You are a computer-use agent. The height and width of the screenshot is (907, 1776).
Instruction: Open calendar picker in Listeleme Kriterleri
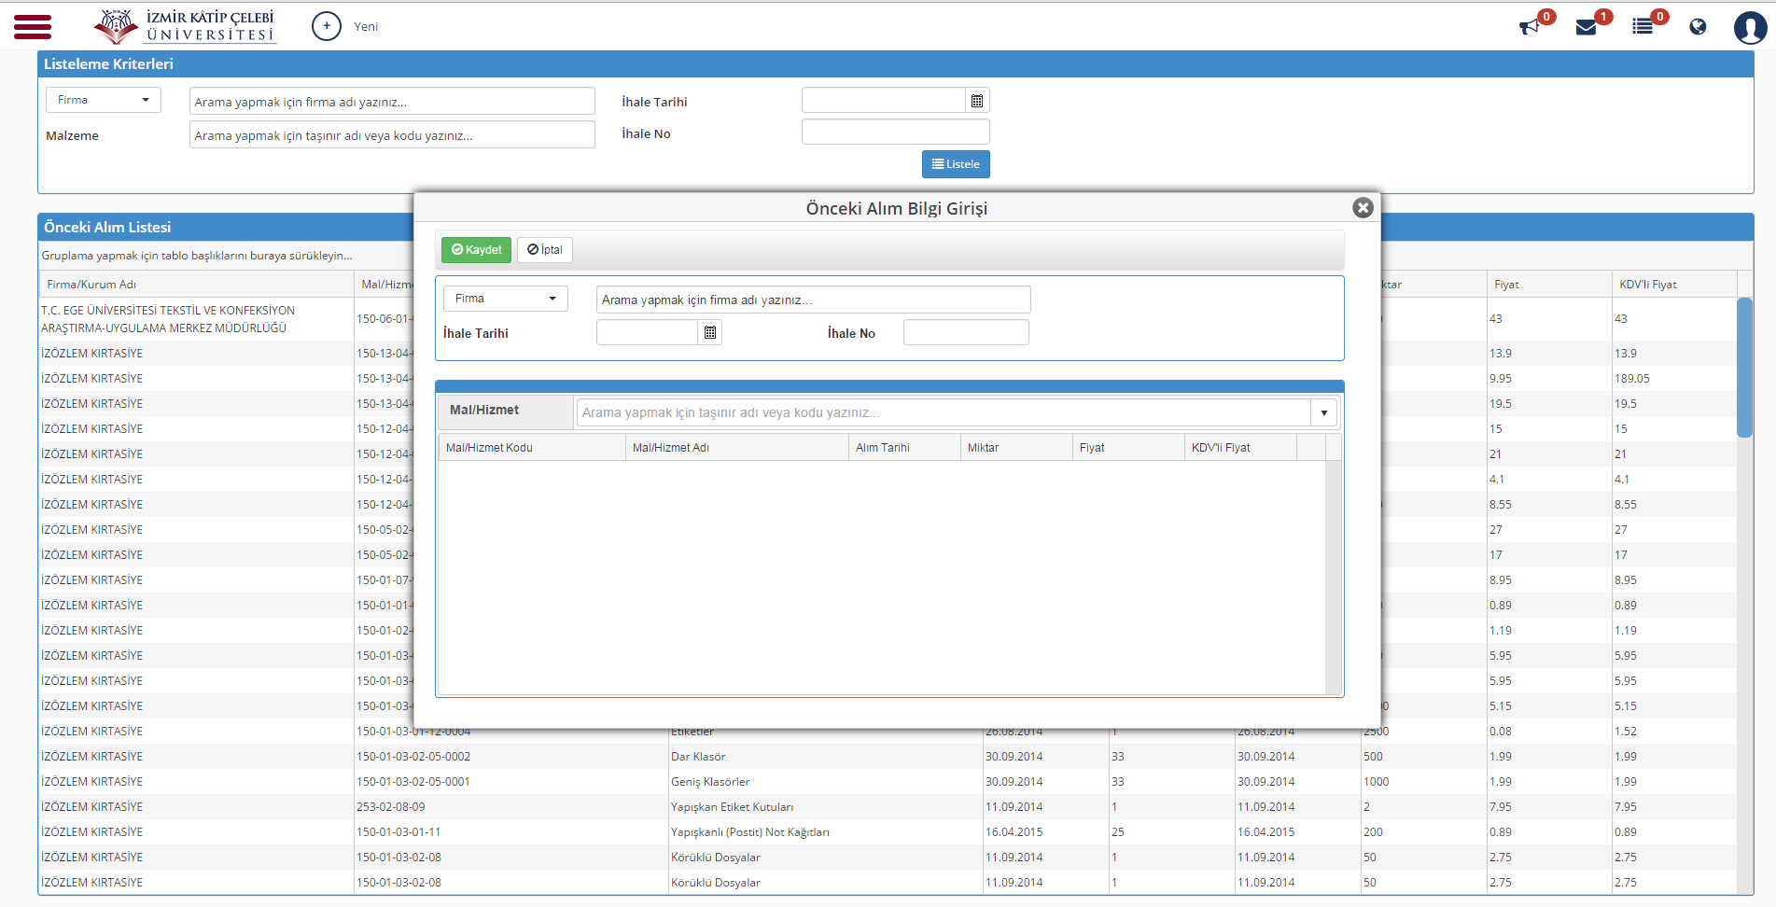point(977,101)
